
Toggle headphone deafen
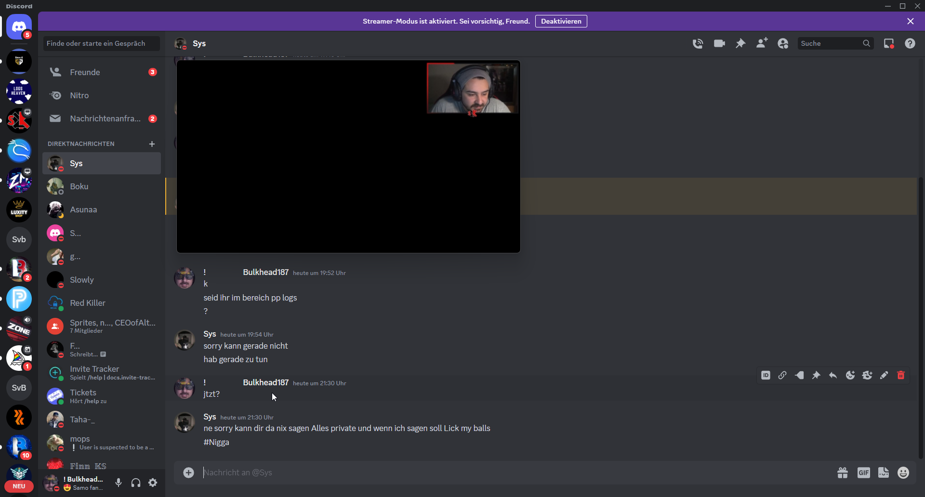136,483
